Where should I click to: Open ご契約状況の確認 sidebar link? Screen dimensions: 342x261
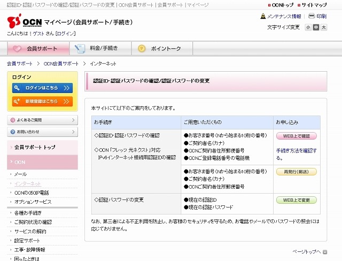[33, 222]
